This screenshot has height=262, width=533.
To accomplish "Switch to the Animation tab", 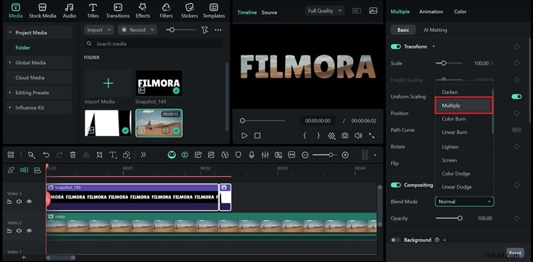I will coord(431,11).
